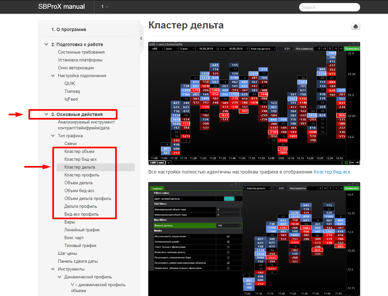This screenshot has width=388, height=296.
Task: Toggle the Использовать закругление checkbox
Action: pos(228,236)
